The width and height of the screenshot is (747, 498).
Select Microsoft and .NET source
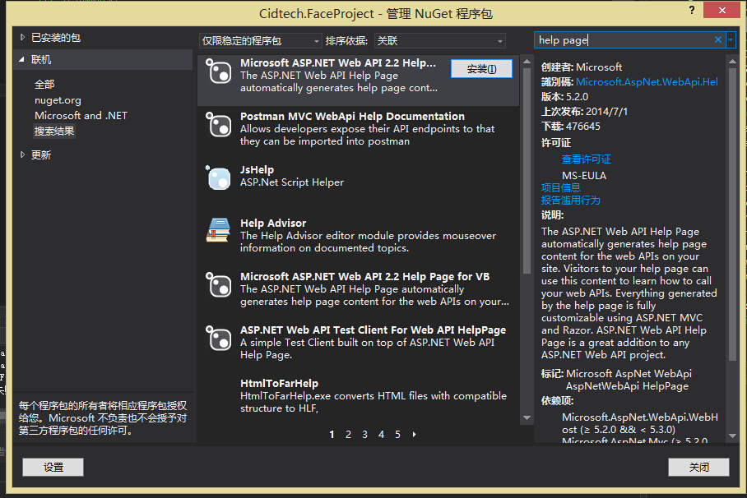[81, 115]
